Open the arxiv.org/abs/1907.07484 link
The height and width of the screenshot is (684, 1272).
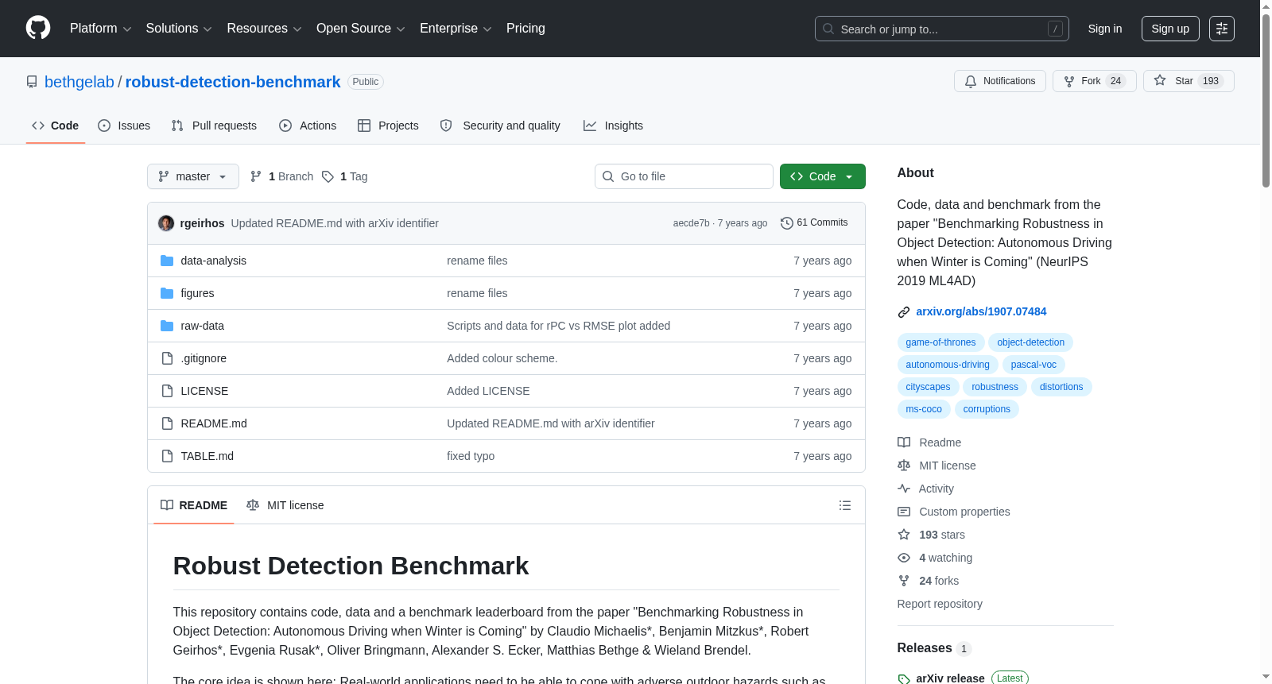[x=981, y=311]
